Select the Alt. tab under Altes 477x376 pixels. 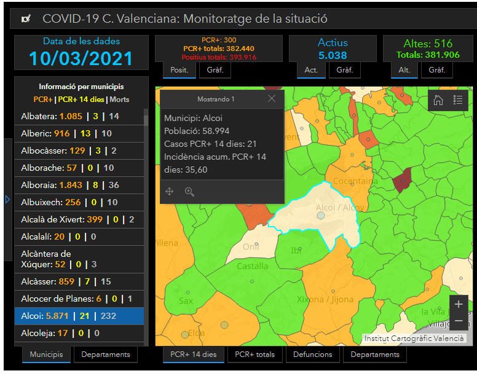404,70
